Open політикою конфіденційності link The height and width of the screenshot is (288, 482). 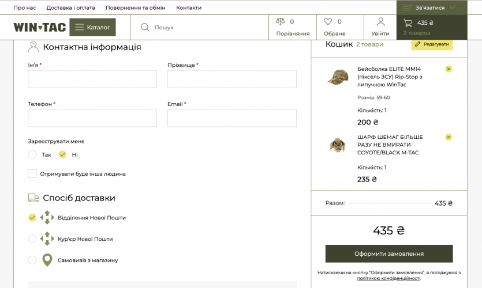point(389,278)
